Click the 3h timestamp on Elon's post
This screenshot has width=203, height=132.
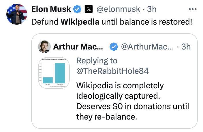tap(152, 9)
